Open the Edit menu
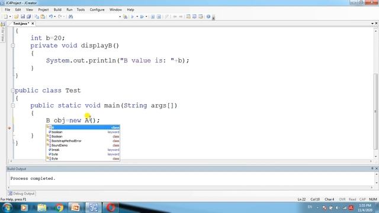The image size is (379, 213). point(18,9)
